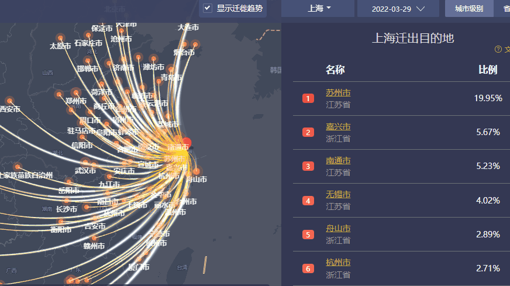Click the 西安市 marker dot on the map
Viewport: 510px width, 286px height.
click(x=8, y=101)
